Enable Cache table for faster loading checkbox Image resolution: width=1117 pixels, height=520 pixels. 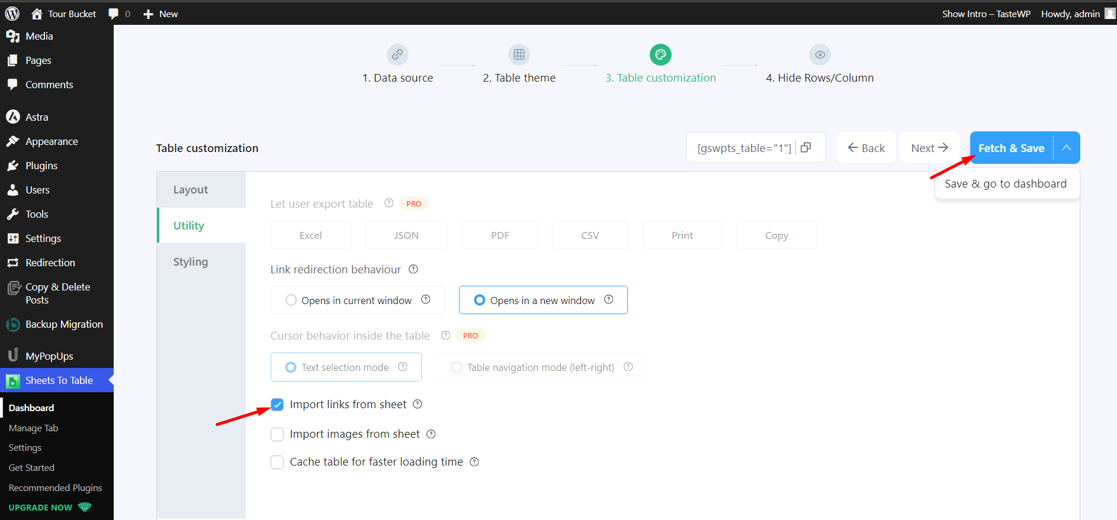point(277,463)
